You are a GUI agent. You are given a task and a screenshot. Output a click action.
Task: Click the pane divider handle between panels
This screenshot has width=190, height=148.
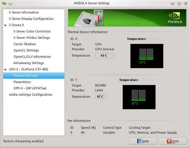[66, 72]
